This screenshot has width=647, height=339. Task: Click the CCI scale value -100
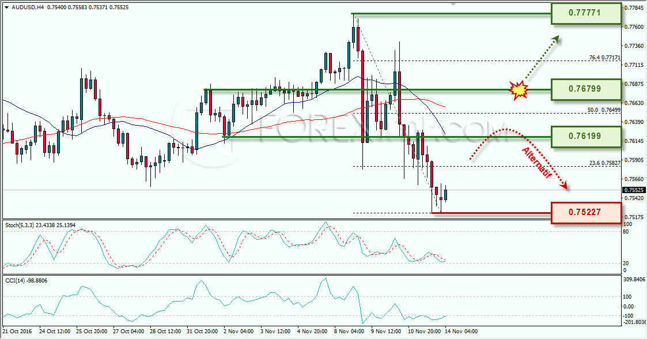(x=627, y=316)
